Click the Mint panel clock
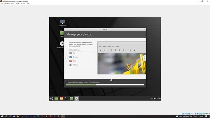The image size is (210, 118). [158, 98]
